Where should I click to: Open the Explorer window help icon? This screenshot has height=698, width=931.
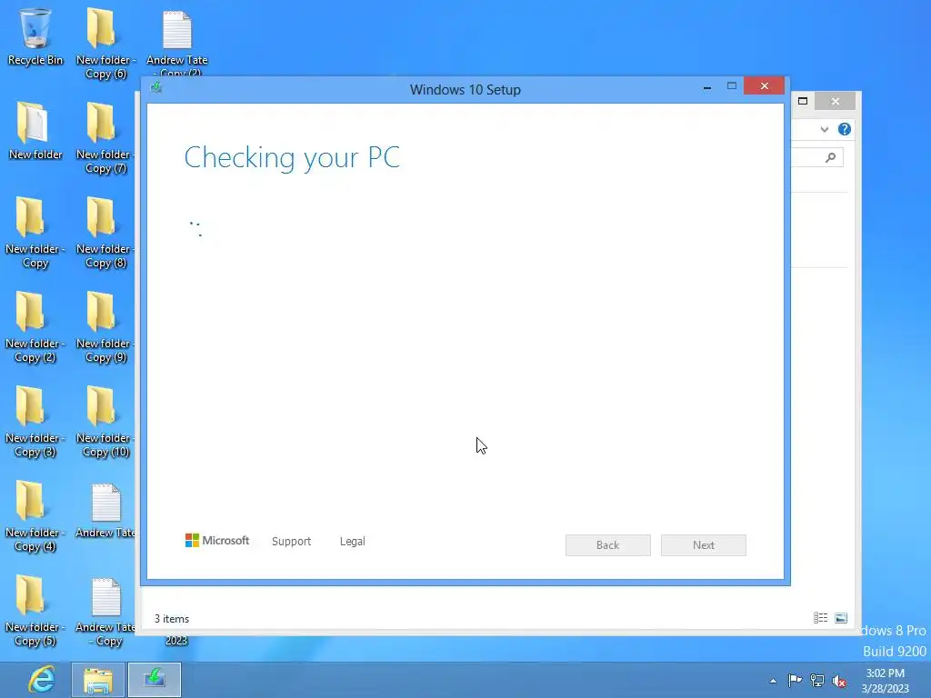coord(845,129)
